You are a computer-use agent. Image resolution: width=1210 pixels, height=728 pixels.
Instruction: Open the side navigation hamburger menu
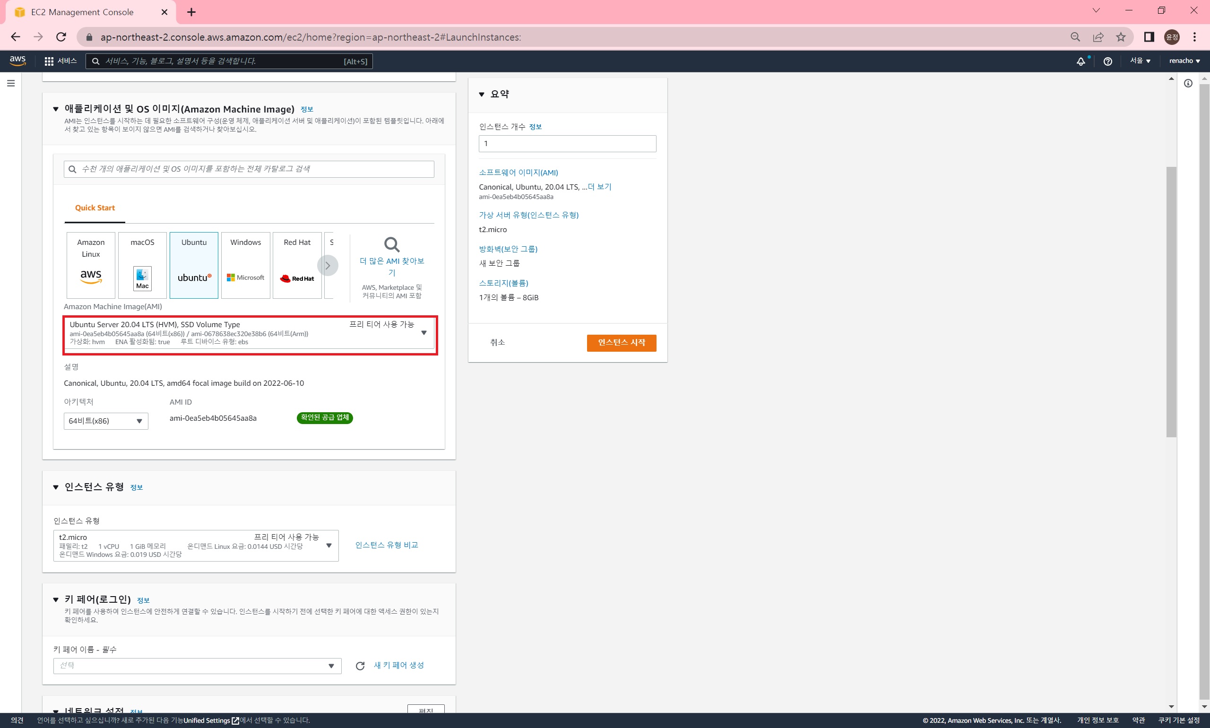(11, 83)
